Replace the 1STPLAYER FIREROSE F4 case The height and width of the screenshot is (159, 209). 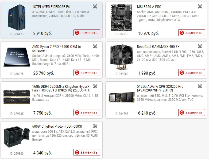click(x=87, y=33)
